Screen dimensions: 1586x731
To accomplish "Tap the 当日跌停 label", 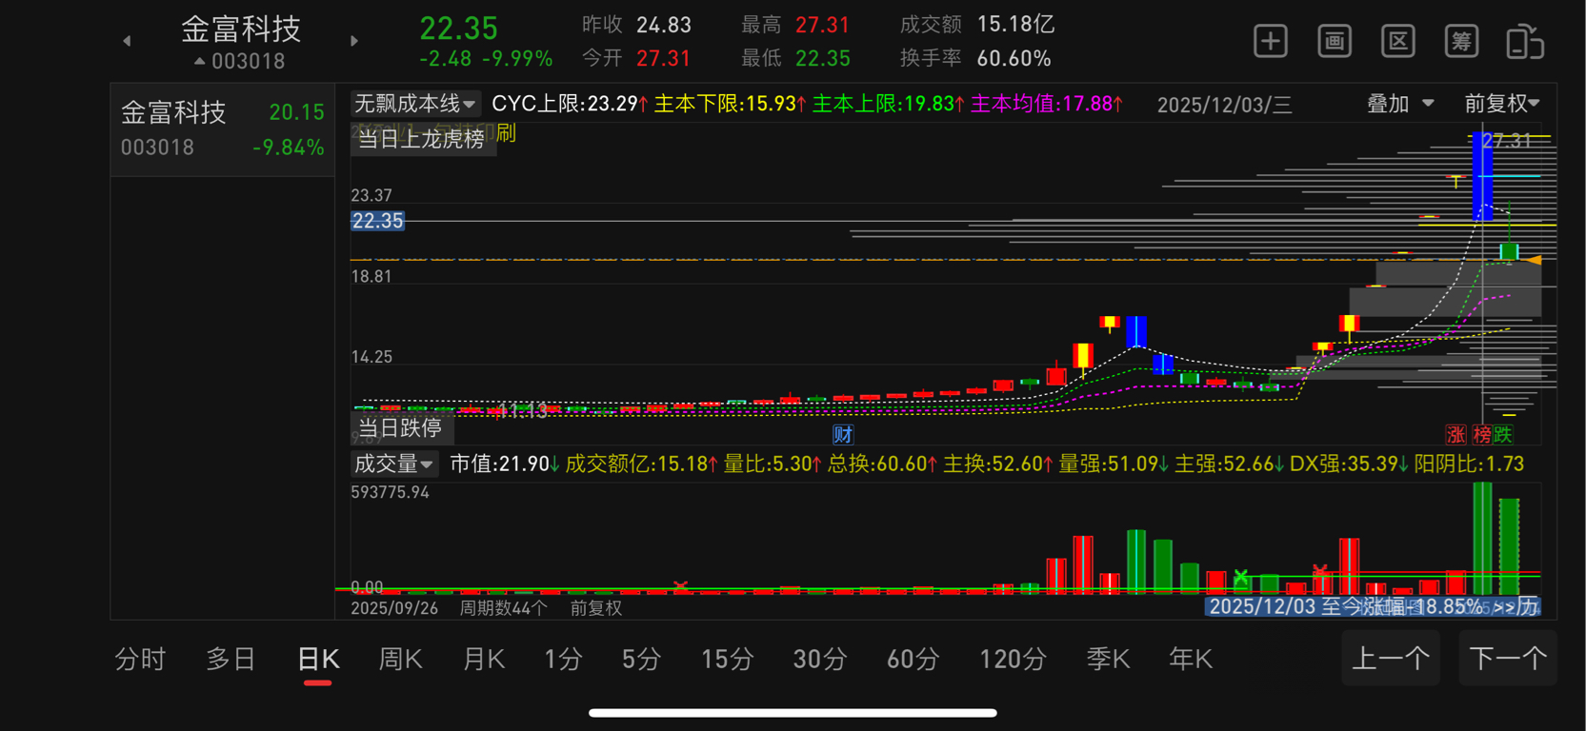I will [400, 428].
